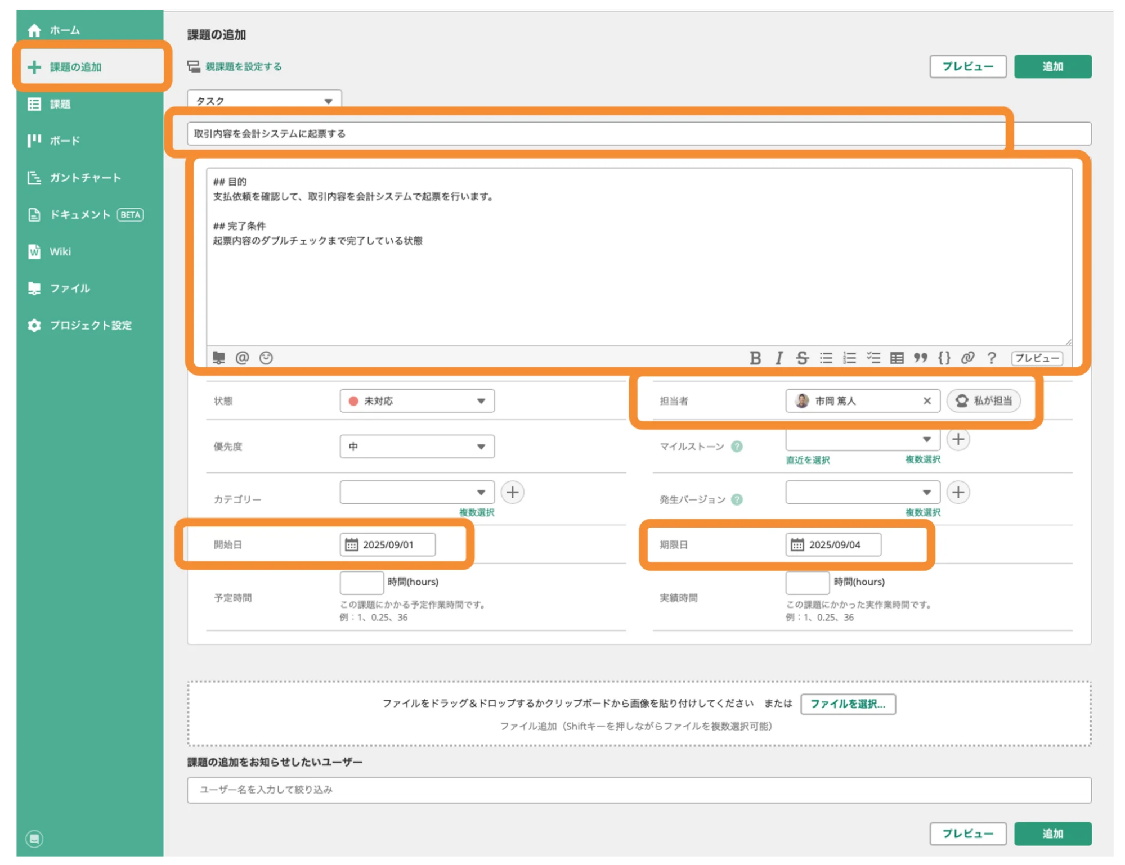Toggle italic formatting in editor
The width and height of the screenshot is (1125, 865).
point(779,358)
